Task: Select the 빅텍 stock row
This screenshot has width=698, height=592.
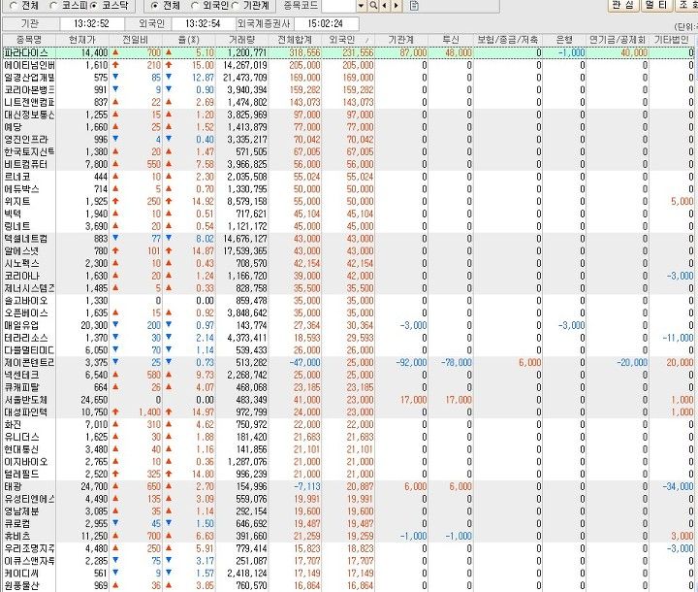Action: 349,214
